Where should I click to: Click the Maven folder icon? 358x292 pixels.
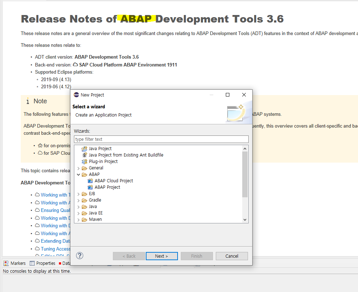click(84, 219)
